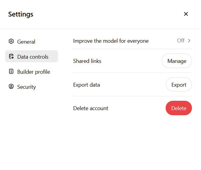Open the 'Improve the model for everyone' option
Screen dimensions: 201x170
133,41
